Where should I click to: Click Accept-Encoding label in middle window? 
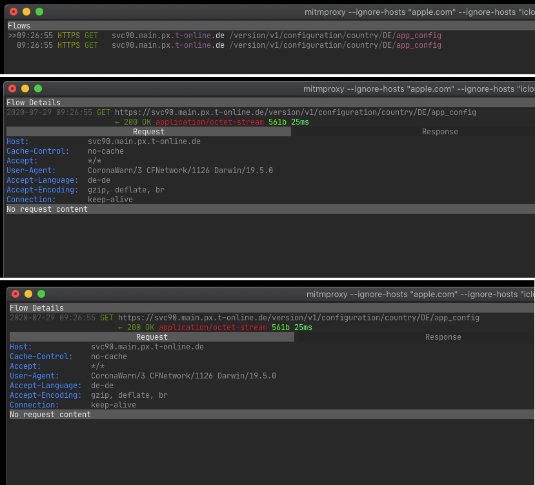point(43,190)
